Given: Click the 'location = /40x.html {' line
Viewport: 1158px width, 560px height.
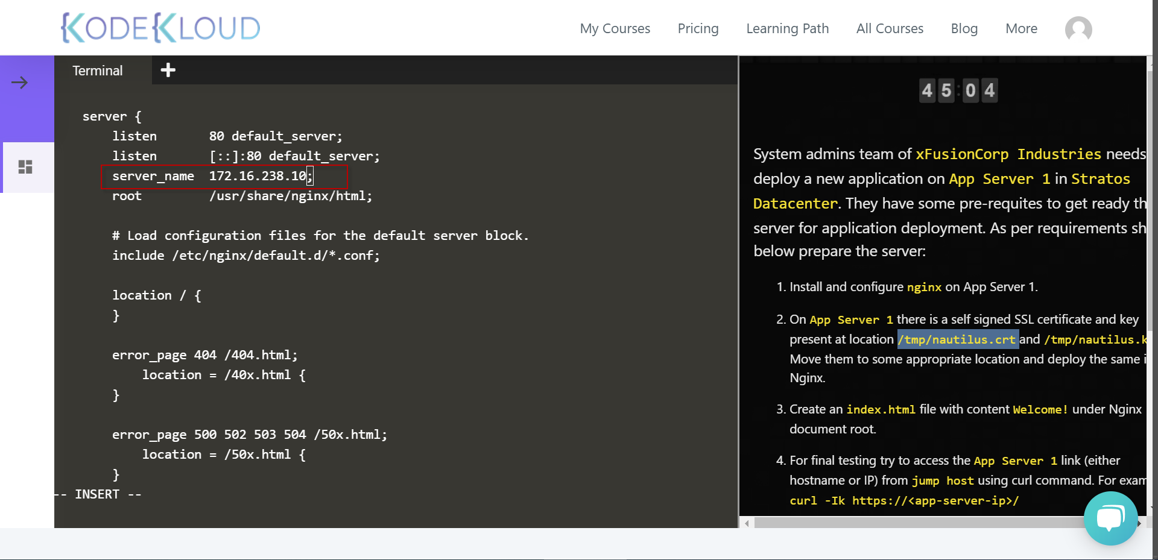Looking at the screenshot, I should click(224, 375).
